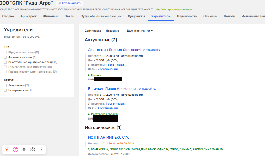Tick the Актуальные status checkbox
The width and height of the screenshot is (265, 156).
point(5,86)
